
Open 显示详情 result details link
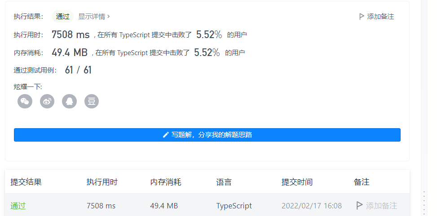(x=94, y=17)
